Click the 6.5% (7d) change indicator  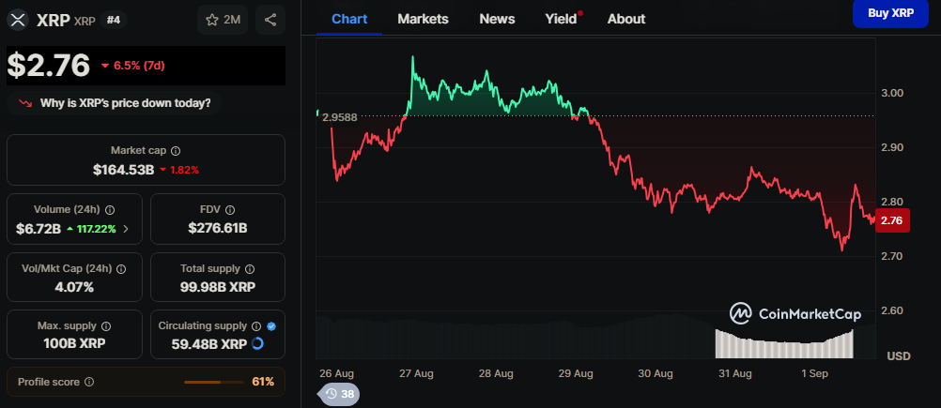(132, 66)
